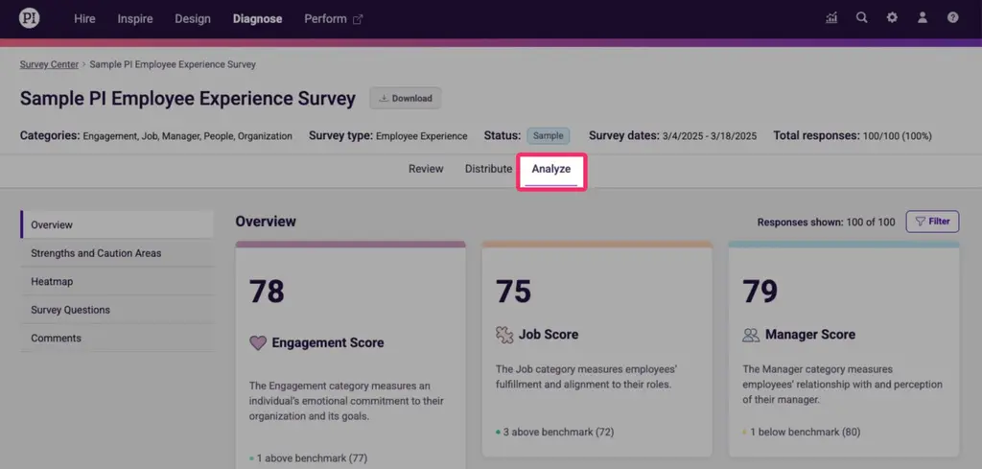This screenshot has height=469, width=982.
Task: Click the Sample status badge
Action: pyautogui.click(x=548, y=136)
